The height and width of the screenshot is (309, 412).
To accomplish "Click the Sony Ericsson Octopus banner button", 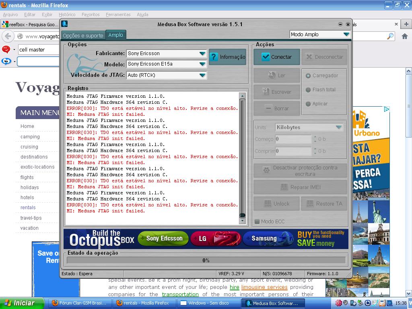I will [163, 239].
